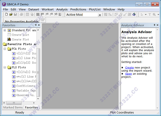Click Favorites horizontal scrollbar left arrow
This screenshot has width=161, height=116.
pos(4,103)
